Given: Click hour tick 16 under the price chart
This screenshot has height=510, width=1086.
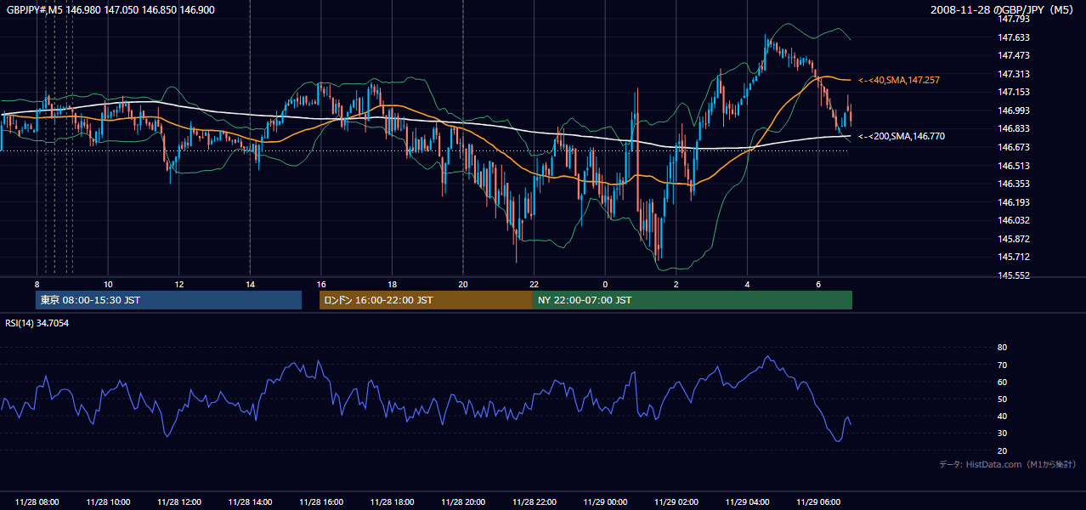Looking at the screenshot, I should (x=321, y=284).
